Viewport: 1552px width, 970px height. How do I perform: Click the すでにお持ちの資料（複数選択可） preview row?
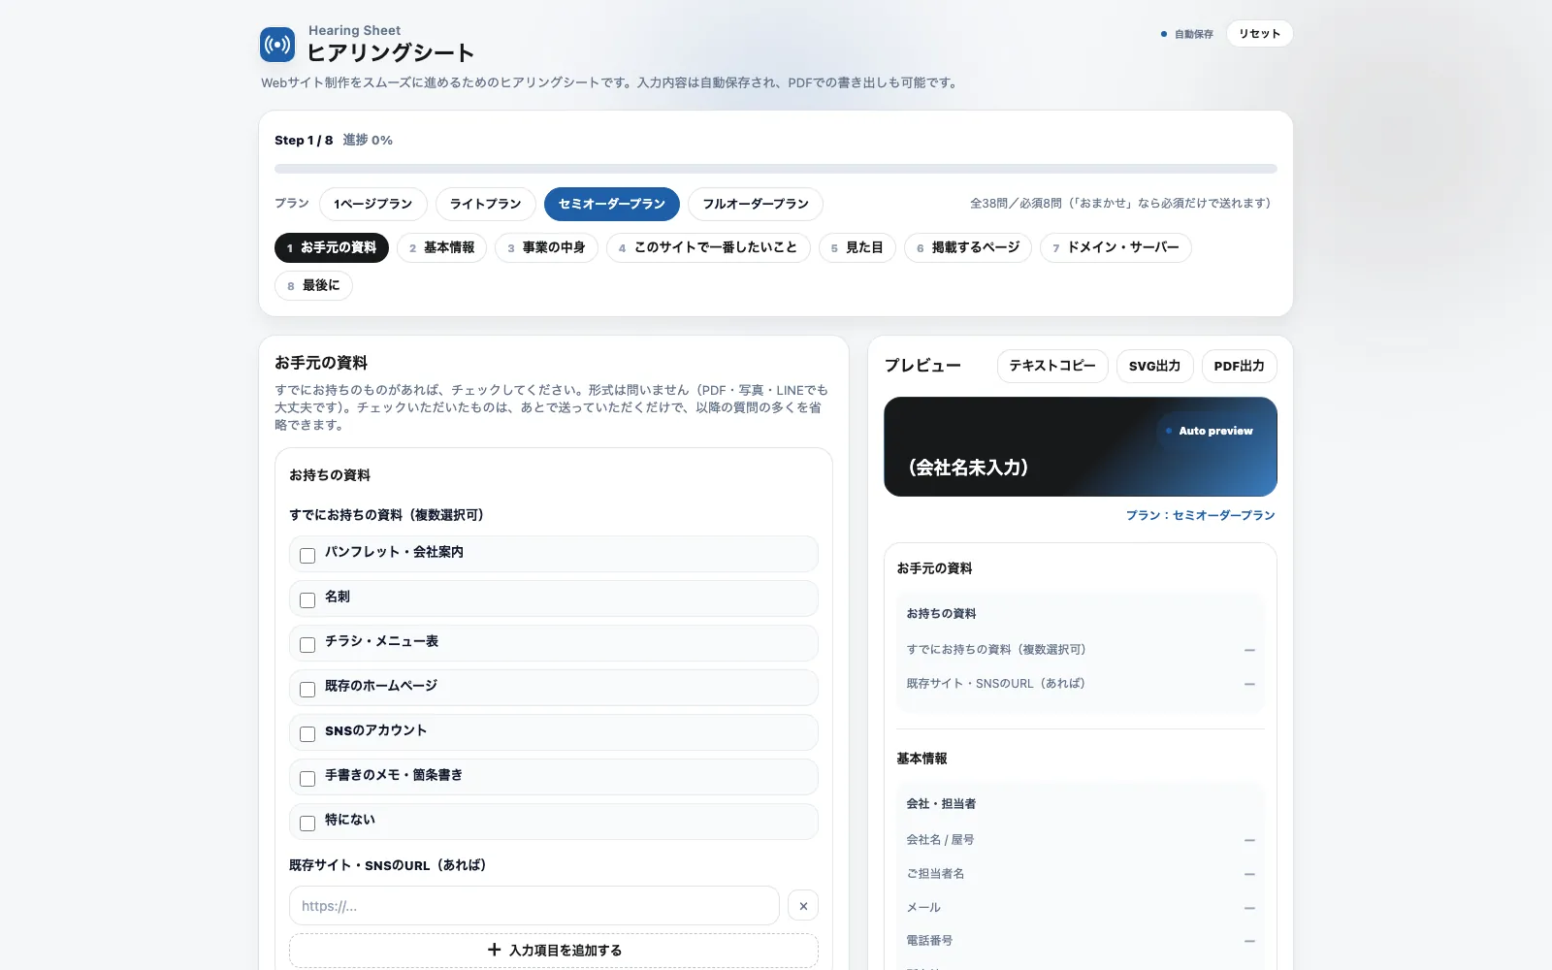(x=1081, y=650)
